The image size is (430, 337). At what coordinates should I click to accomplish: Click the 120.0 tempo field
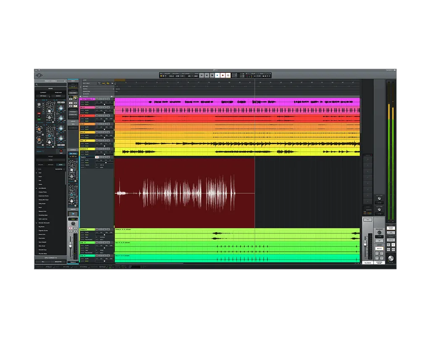point(171,76)
